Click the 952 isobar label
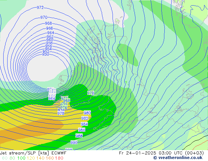The width and height of the screenshot is (208, 161). pos(46,52)
